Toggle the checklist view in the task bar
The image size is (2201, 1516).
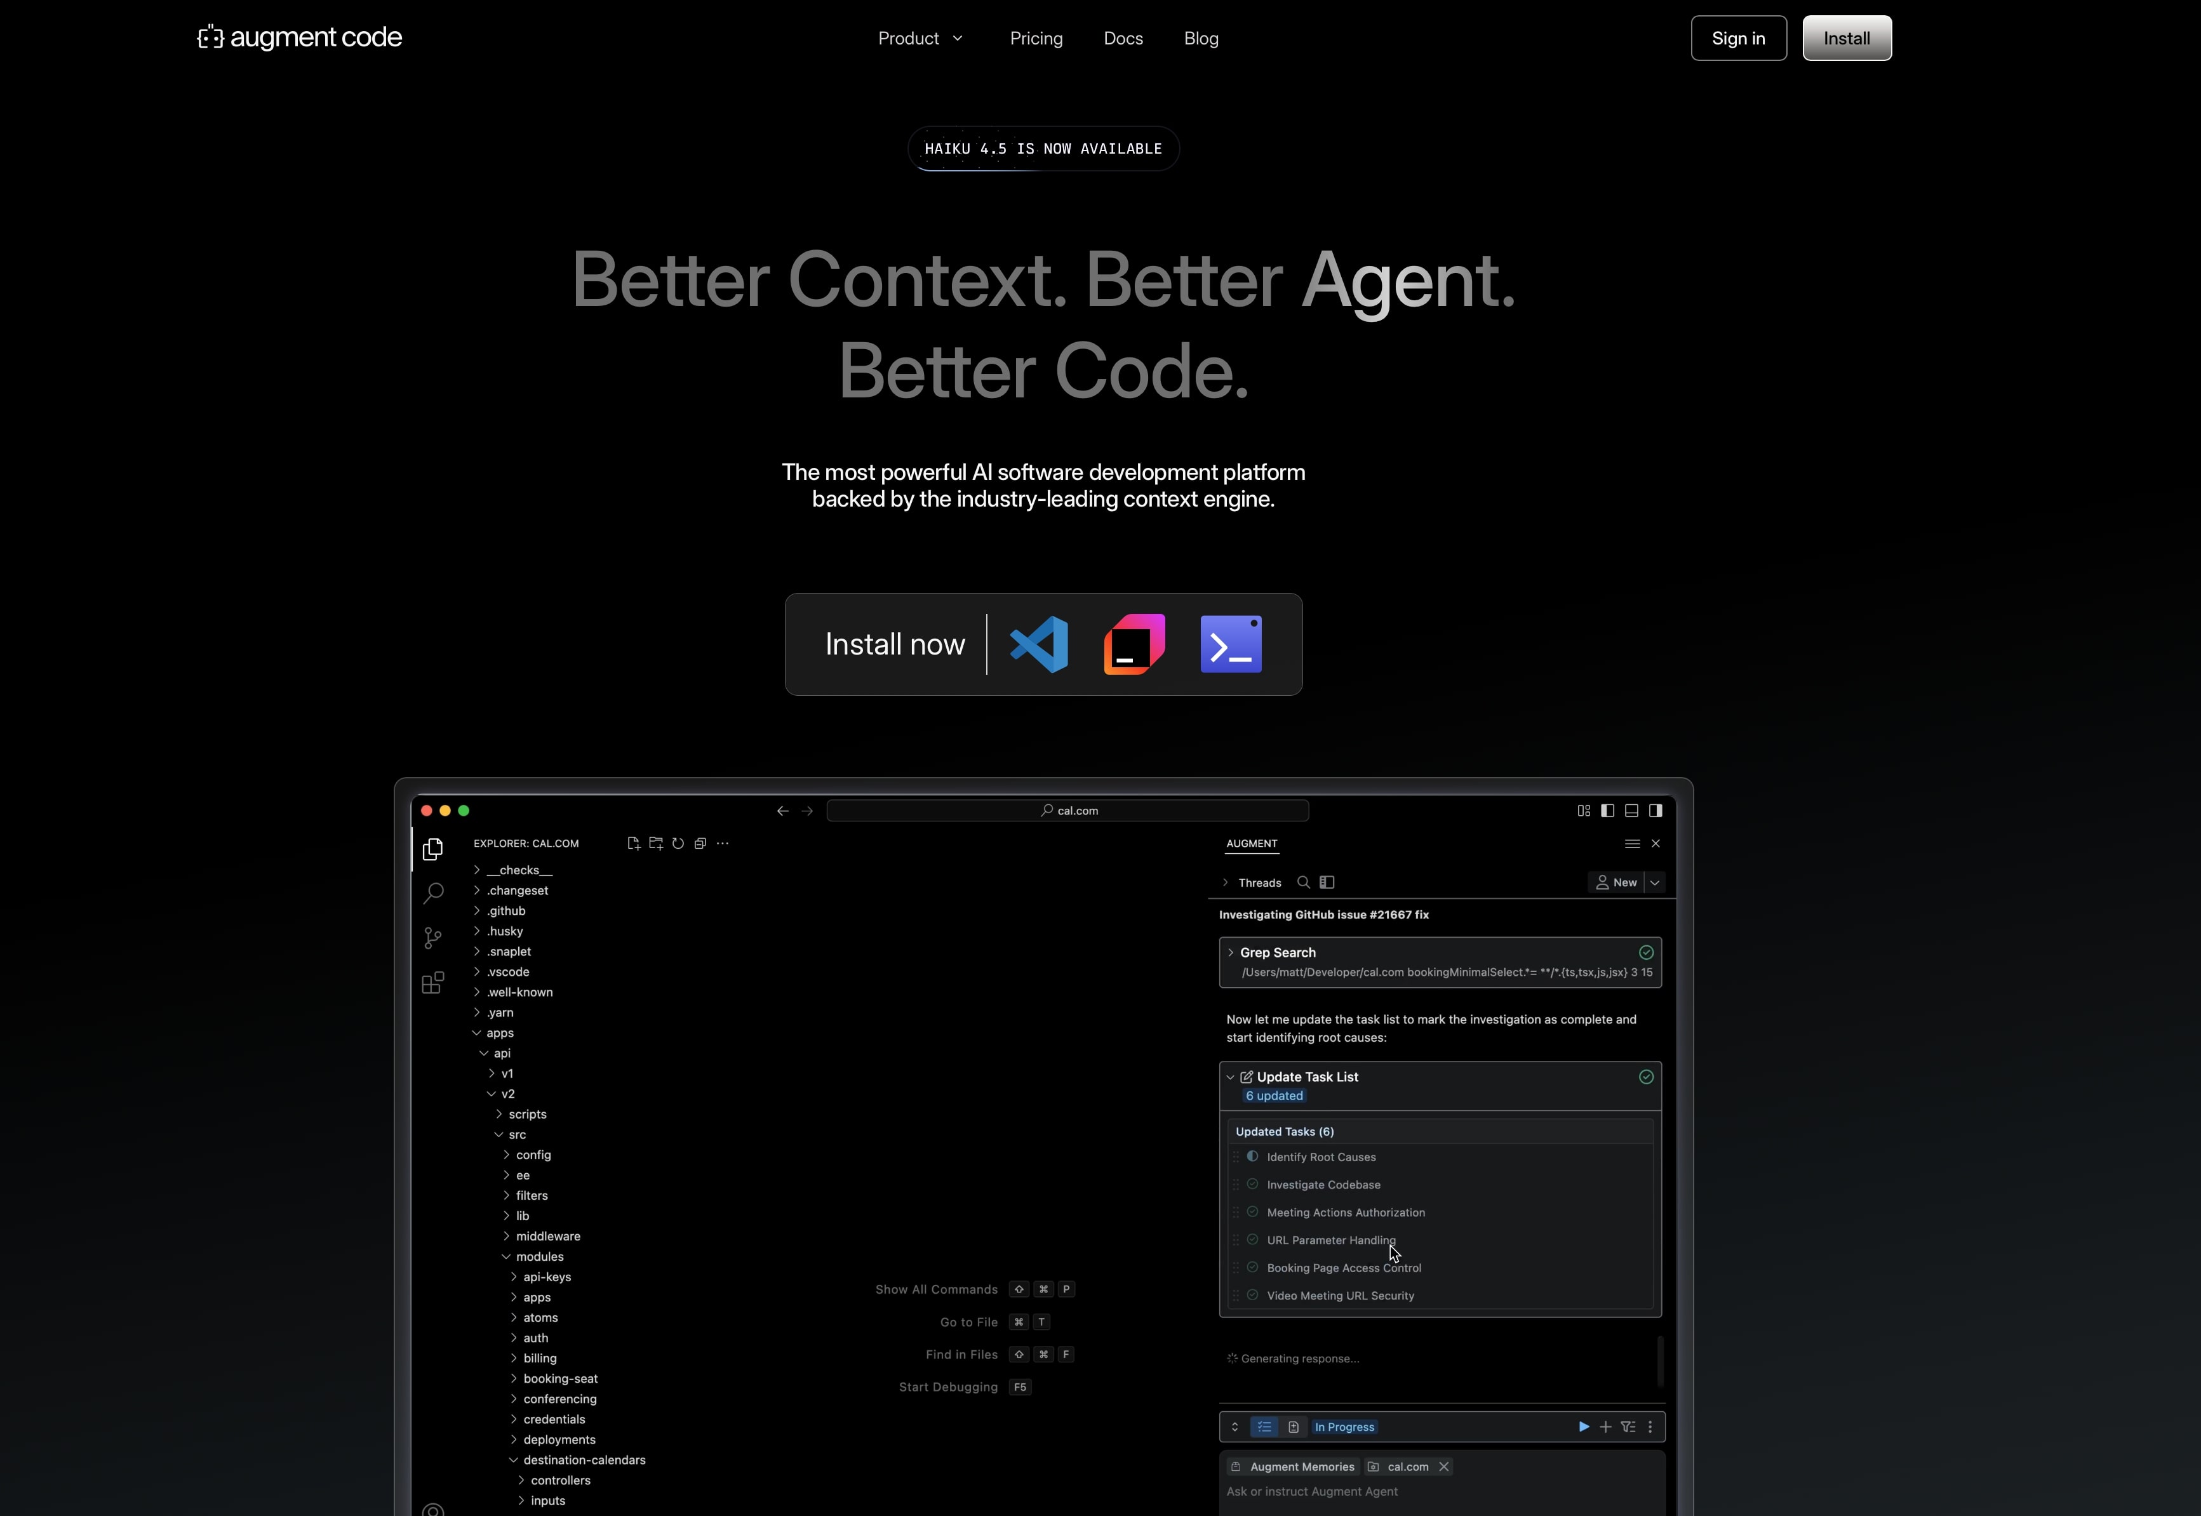[x=1264, y=1426]
